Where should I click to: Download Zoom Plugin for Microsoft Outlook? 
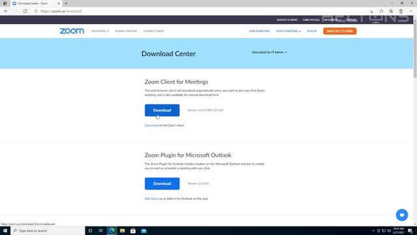162,183
